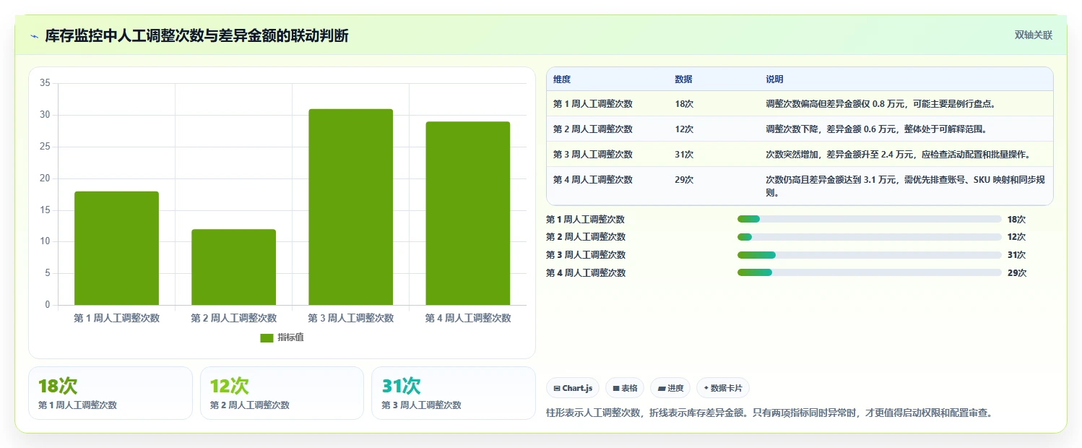The width and height of the screenshot is (1082, 448).
Task: Click progress label 第 3 周人工调整次数
Action: click(x=586, y=255)
